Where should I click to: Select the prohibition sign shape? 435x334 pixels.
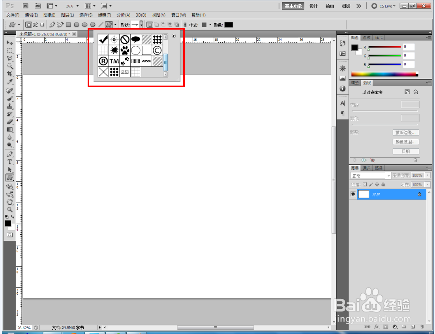125,40
